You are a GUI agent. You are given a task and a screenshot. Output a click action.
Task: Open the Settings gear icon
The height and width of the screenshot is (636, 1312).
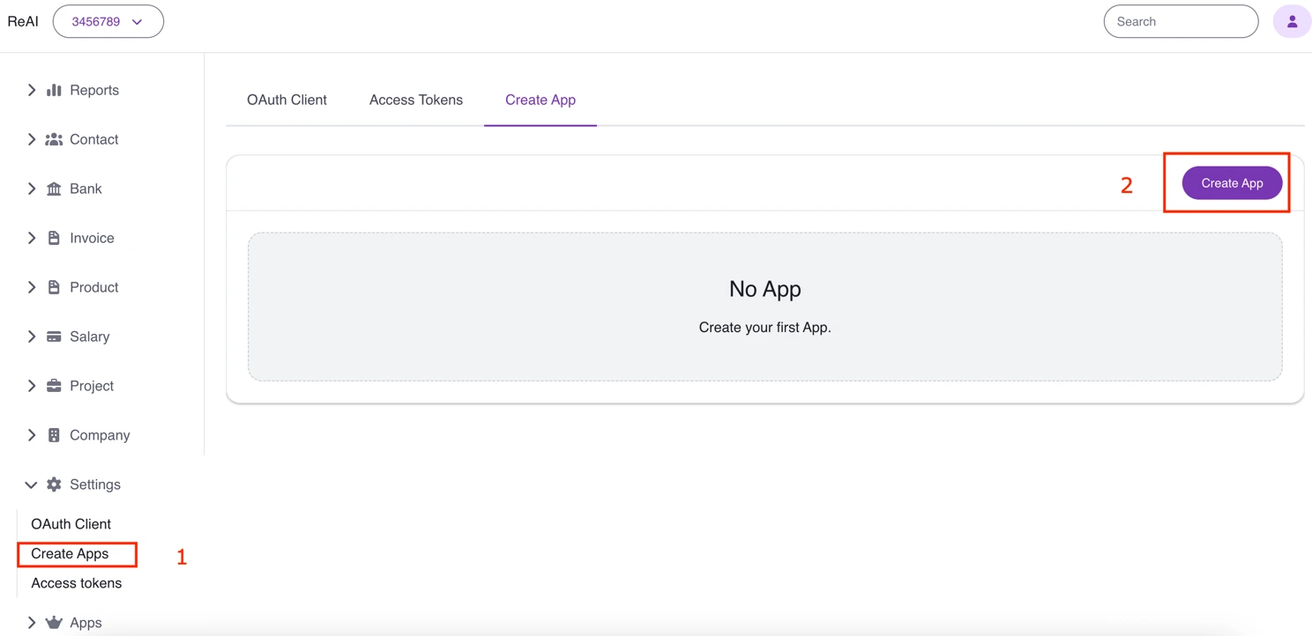click(x=54, y=484)
